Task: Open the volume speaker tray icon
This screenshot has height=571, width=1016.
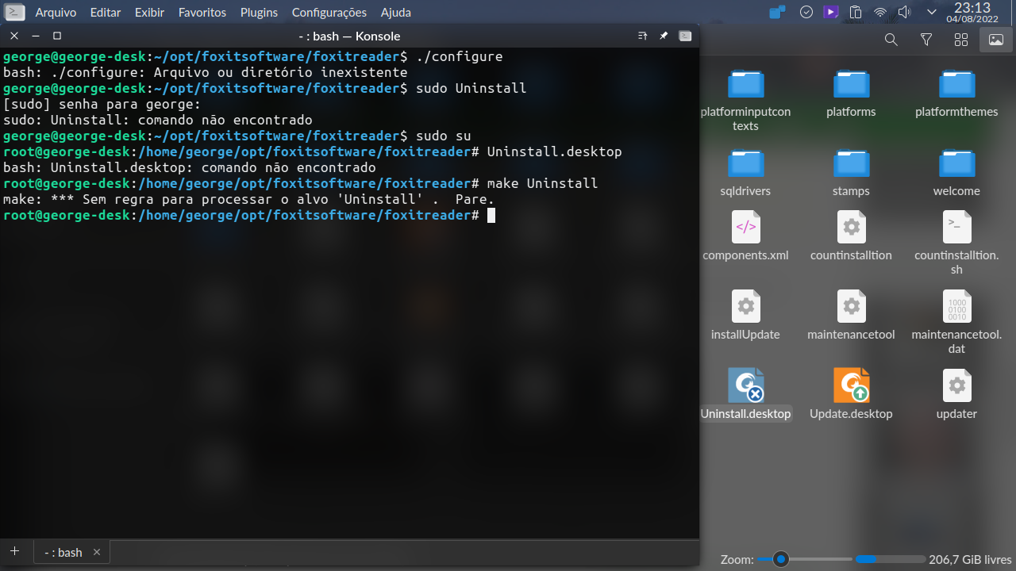Action: (905, 12)
